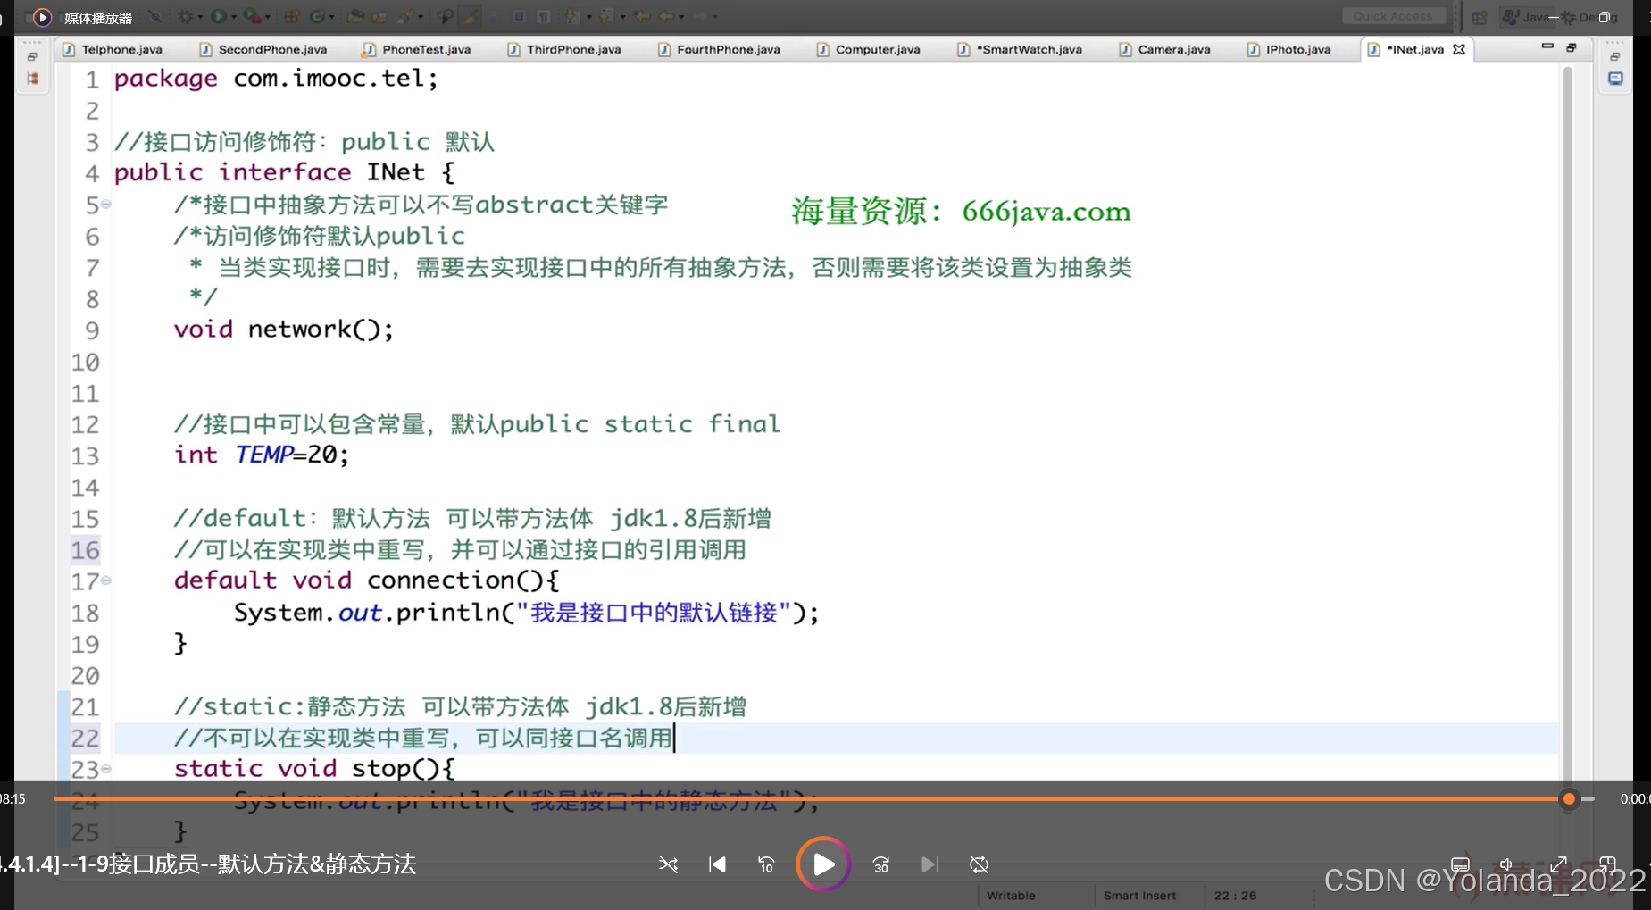The width and height of the screenshot is (1651, 910).
Task: Toggle show whitespace characters icon
Action: coord(544,16)
